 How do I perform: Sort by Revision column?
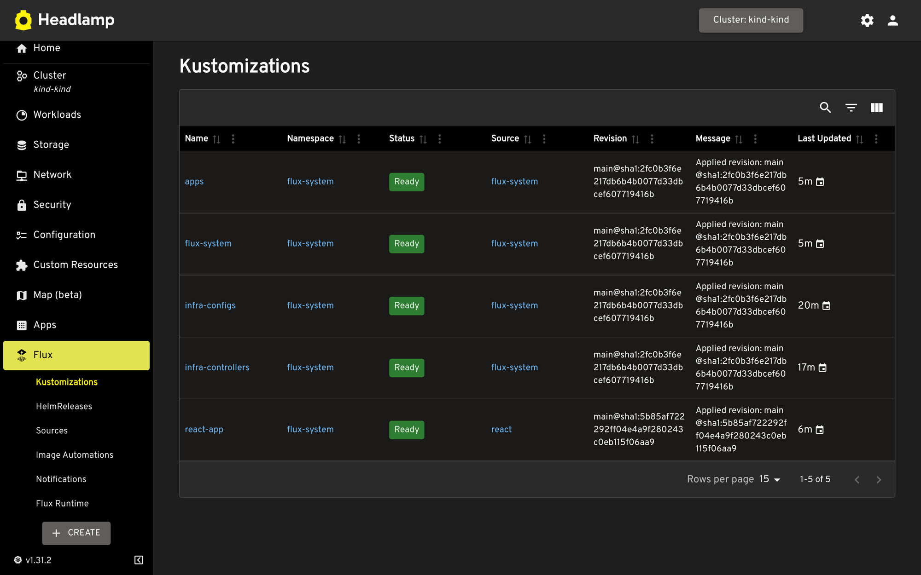635,139
